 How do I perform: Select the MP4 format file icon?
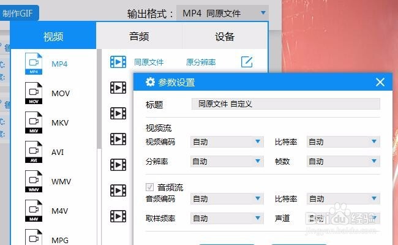point(34,64)
